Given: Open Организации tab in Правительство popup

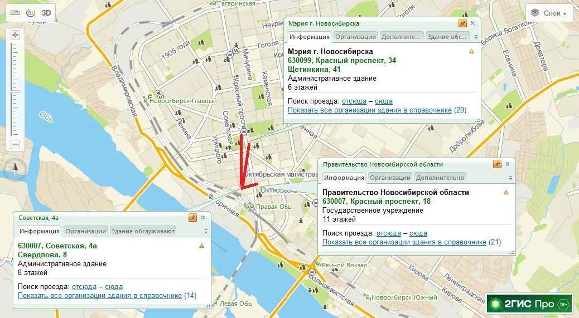Looking at the screenshot, I should pos(390,178).
